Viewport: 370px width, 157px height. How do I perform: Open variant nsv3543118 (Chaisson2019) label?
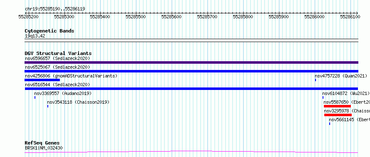point(78,102)
